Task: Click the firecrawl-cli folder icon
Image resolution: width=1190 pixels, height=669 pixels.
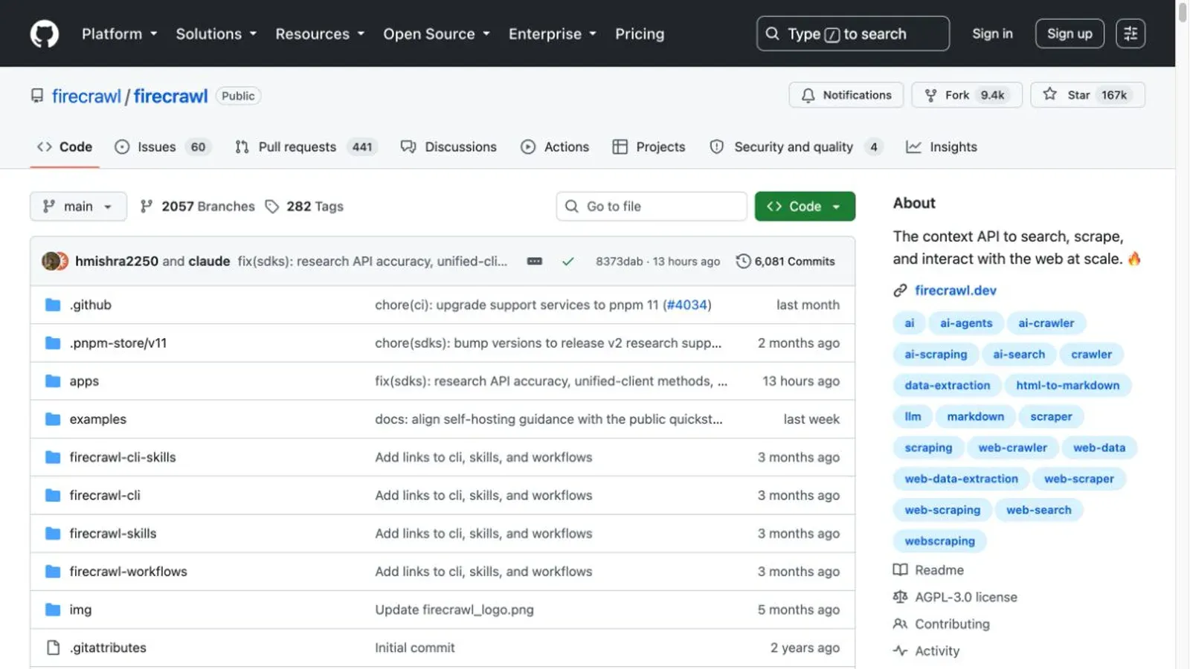Action: click(53, 495)
